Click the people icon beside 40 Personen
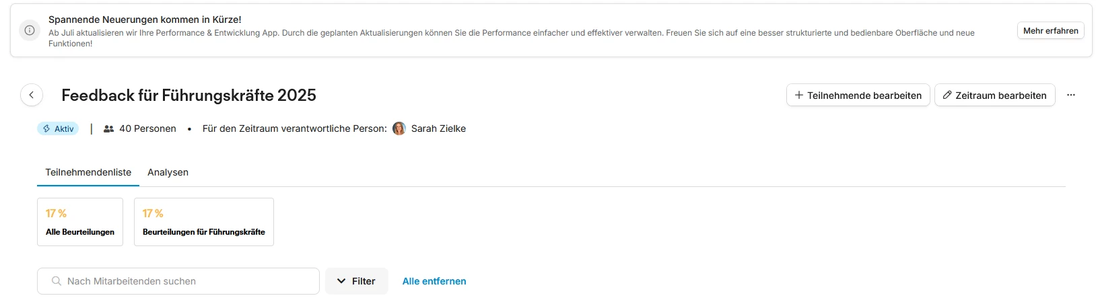Image resolution: width=1096 pixels, height=306 pixels. pos(108,128)
